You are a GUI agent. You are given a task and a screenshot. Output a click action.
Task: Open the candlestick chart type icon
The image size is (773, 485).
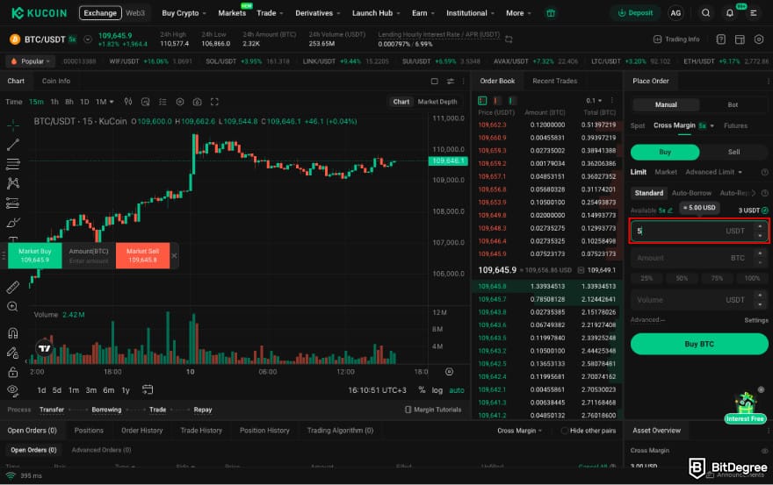(x=128, y=102)
